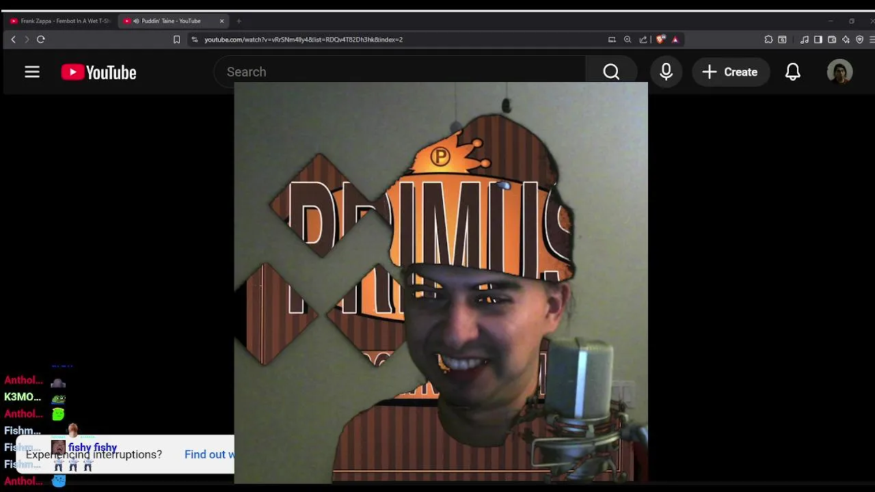Image resolution: width=875 pixels, height=492 pixels.
Task: Toggle the browser sidebar panel
Action: (x=818, y=40)
